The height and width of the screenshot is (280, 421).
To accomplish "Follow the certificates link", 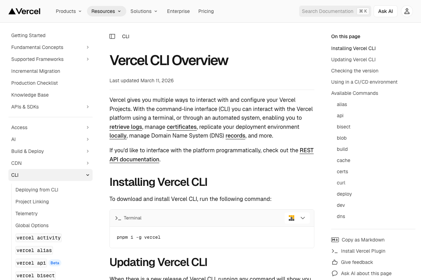I will pyautogui.click(x=181, y=127).
